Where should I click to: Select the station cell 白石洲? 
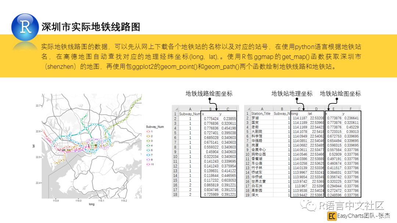[262, 186]
